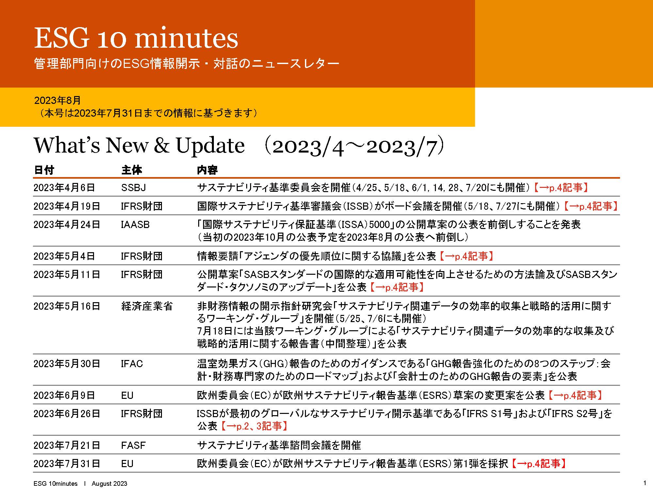Screen dimensions: 653x490
Task: Click the page number 1
Action: (x=645, y=483)
